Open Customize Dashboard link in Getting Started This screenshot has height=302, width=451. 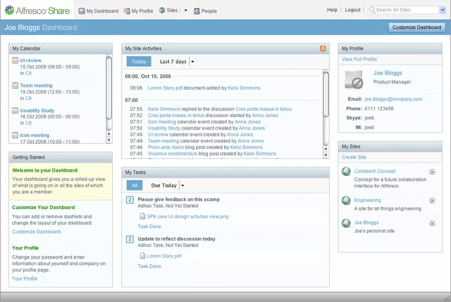click(36, 232)
